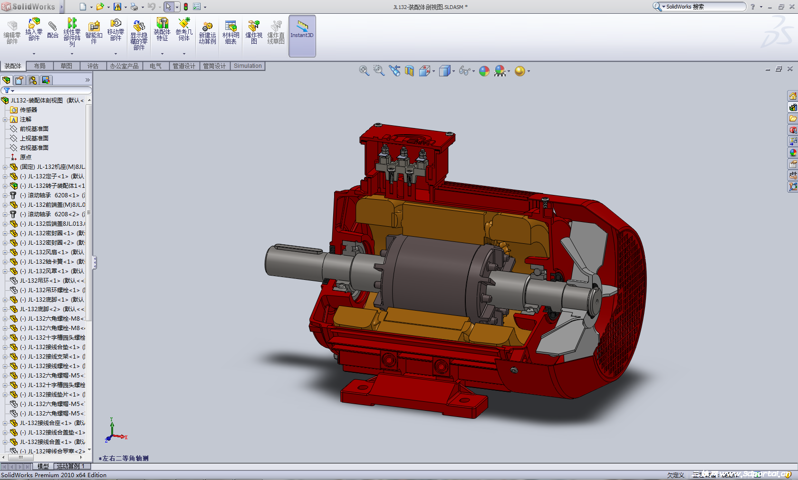Switch to the 布局 tab
The width and height of the screenshot is (798, 480).
tap(40, 66)
